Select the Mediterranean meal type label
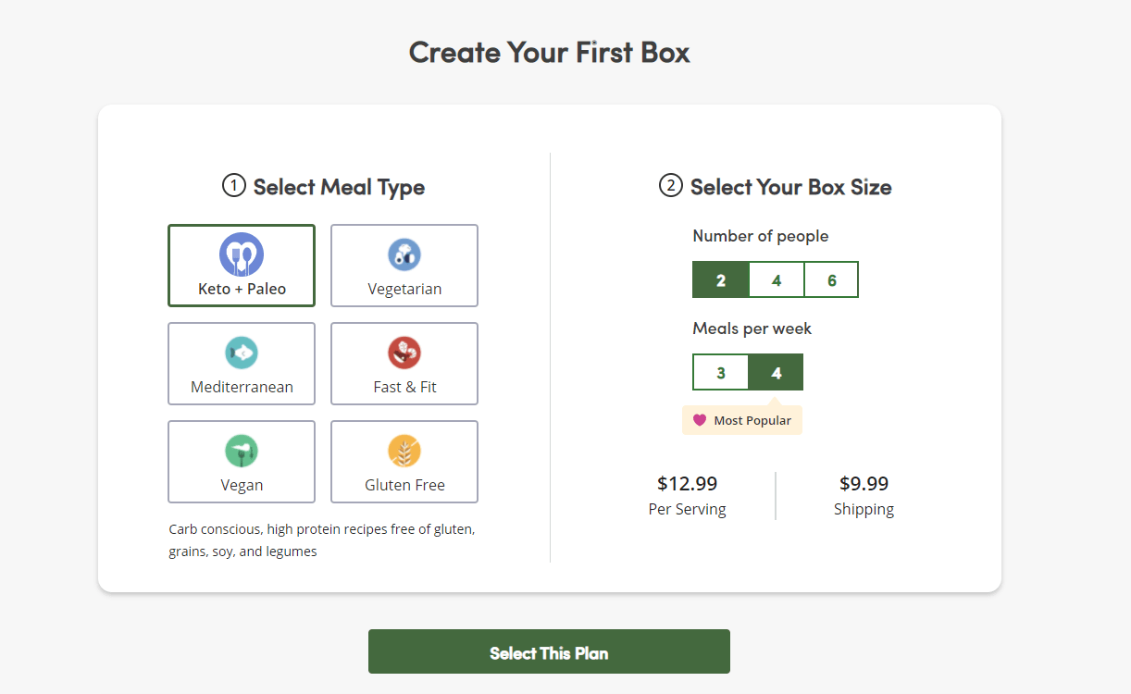 click(242, 387)
